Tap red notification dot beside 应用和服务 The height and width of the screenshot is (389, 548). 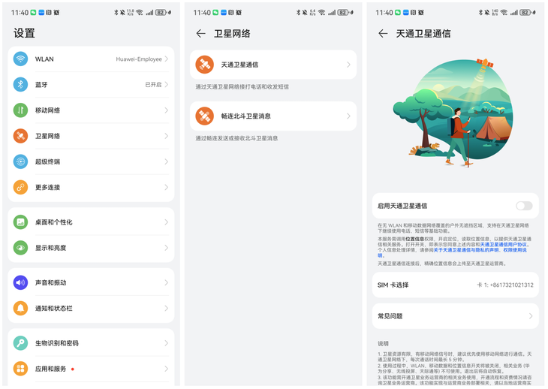click(x=73, y=369)
